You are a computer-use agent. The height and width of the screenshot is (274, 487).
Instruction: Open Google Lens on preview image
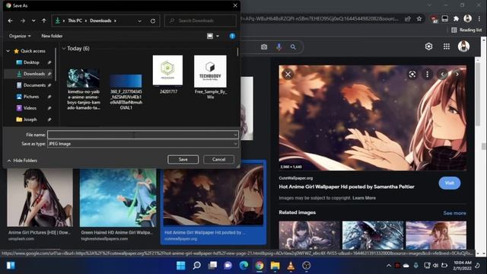412,75
